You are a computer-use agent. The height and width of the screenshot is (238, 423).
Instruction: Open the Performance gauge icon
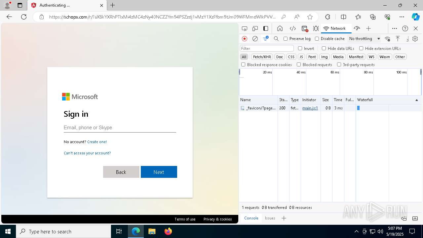coord(357,28)
